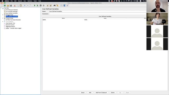The width and height of the screenshot is (169, 95).
Task: Click the Add button
Action: click(x=90, y=93)
